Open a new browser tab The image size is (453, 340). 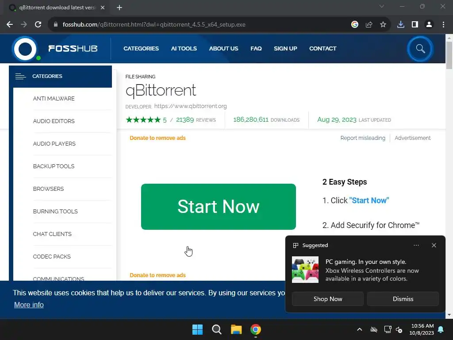point(119,8)
